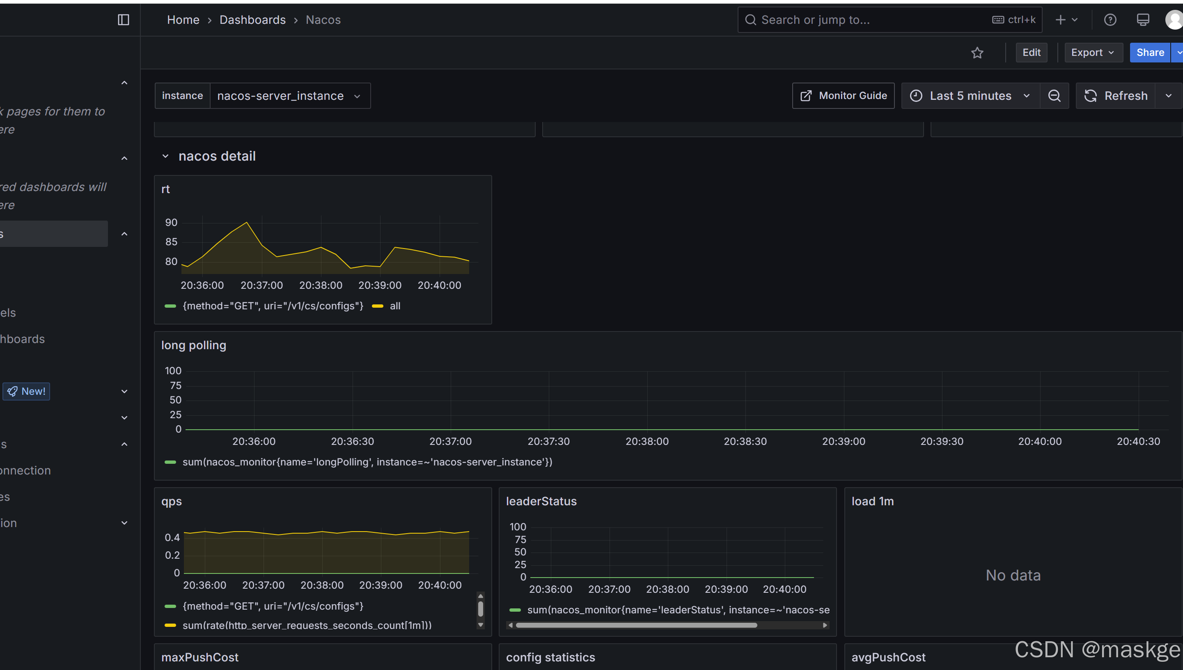
Task: Navigate to Dashboards breadcrumb
Action: [x=252, y=20]
